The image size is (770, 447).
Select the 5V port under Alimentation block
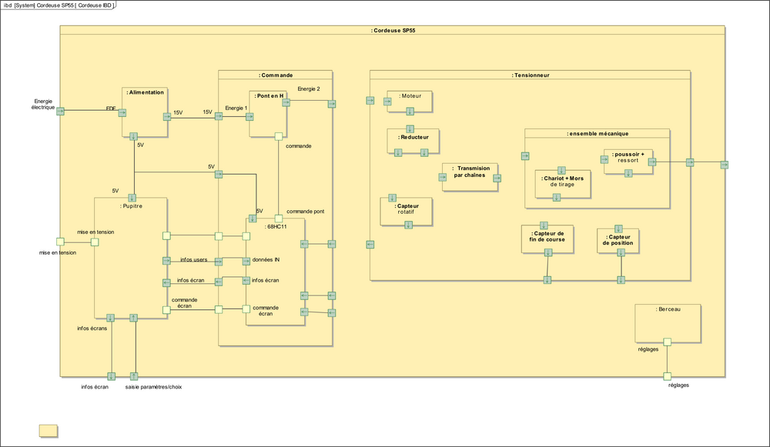click(134, 136)
